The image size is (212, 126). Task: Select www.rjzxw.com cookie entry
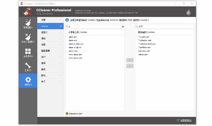(75, 58)
